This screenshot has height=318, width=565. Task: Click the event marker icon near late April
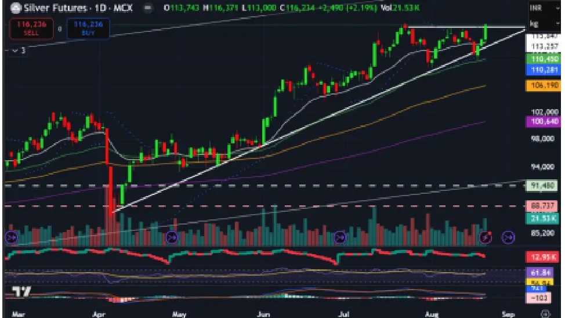pos(172,237)
